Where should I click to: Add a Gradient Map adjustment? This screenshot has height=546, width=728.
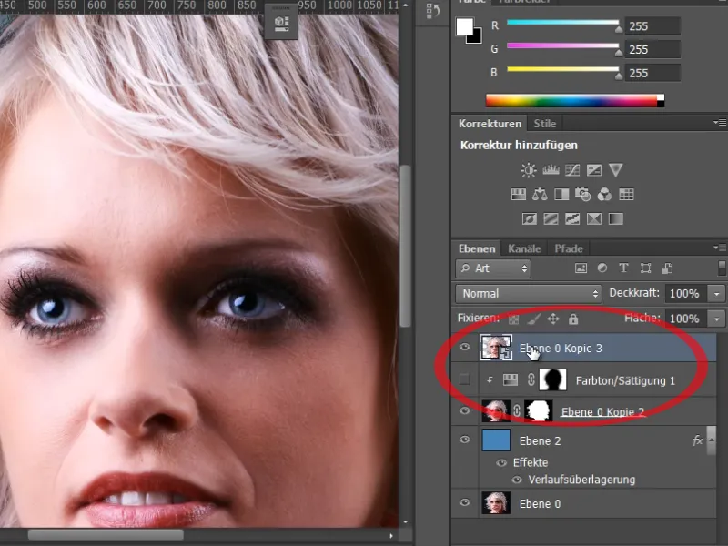[x=616, y=218]
